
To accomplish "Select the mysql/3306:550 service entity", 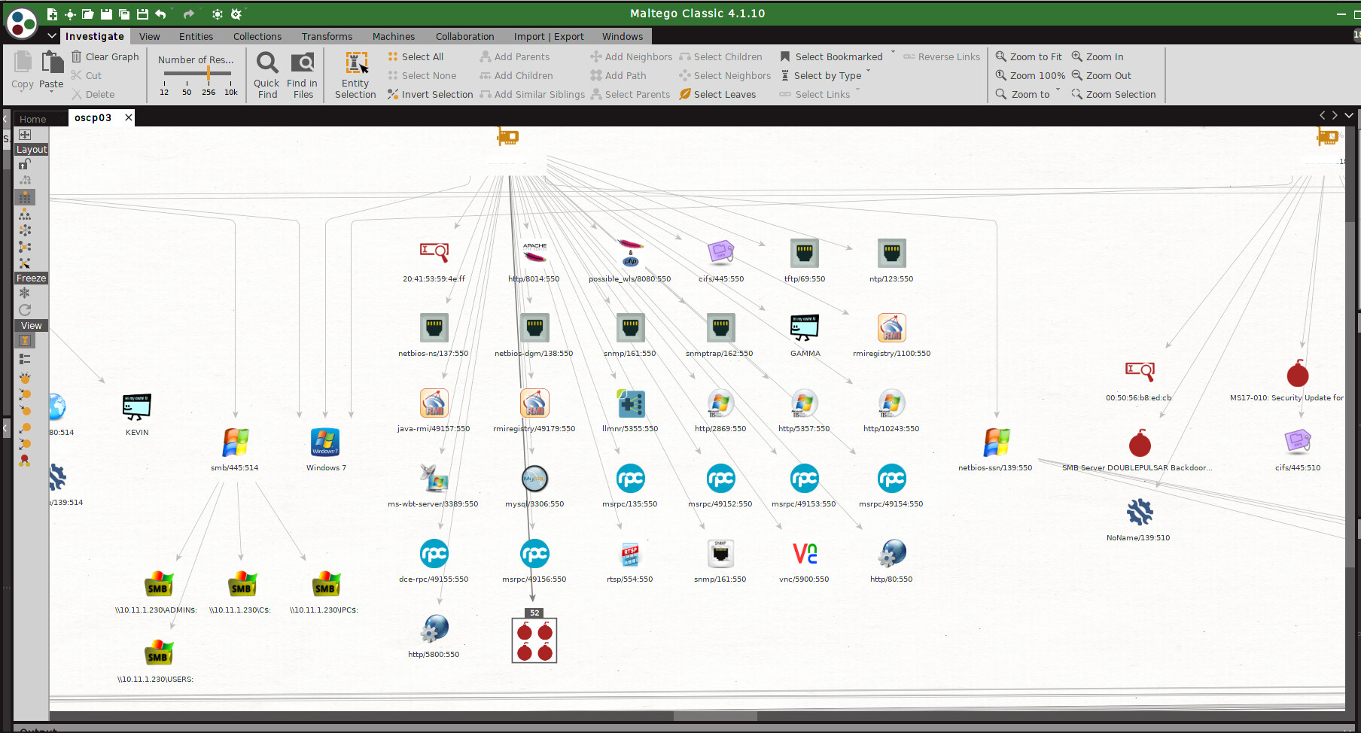I will (x=534, y=479).
